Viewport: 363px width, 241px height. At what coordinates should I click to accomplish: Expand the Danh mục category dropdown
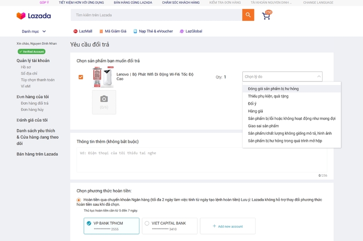click(x=34, y=31)
